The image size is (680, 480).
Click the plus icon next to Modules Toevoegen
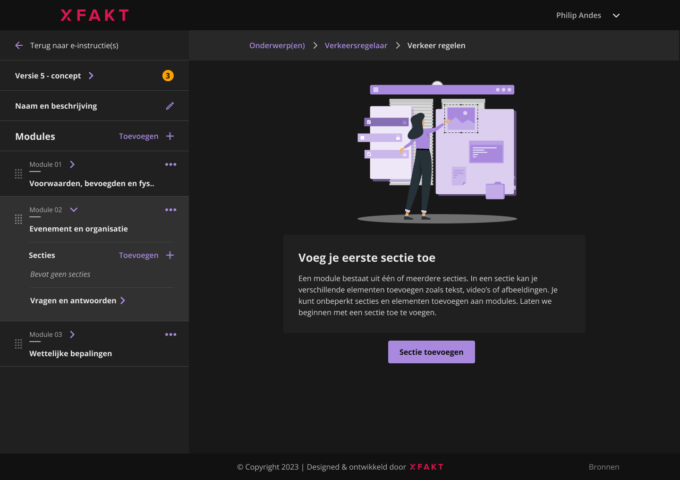pos(170,136)
